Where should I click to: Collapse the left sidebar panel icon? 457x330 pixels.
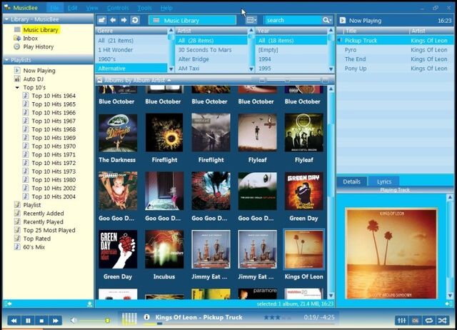point(8,304)
